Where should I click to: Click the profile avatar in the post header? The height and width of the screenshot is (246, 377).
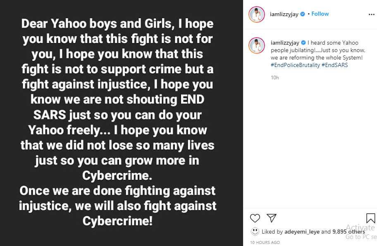coord(256,14)
